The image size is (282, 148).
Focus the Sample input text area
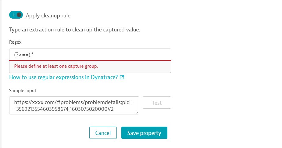tap(74, 106)
